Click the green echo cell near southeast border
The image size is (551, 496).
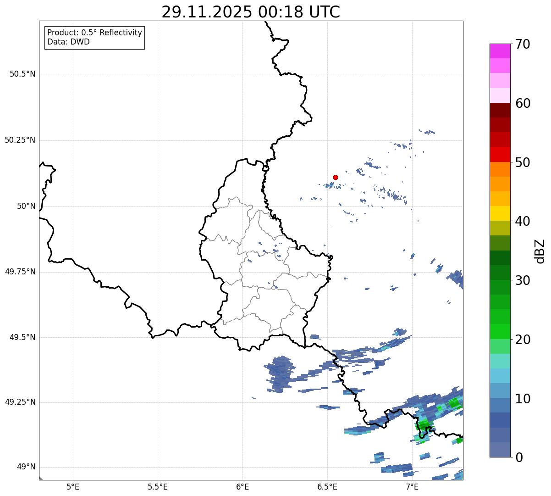pyautogui.click(x=424, y=425)
